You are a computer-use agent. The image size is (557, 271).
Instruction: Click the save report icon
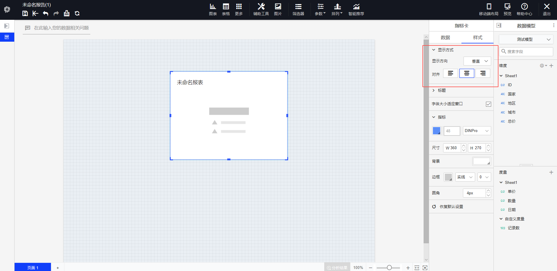(25, 13)
